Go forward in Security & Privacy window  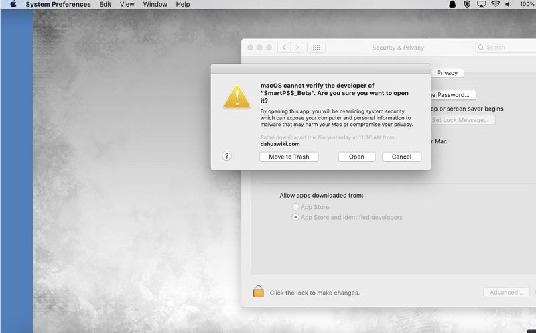pos(297,47)
